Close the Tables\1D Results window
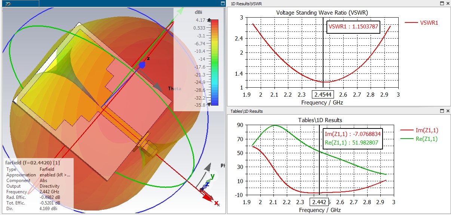 pyautogui.click(x=448, y=111)
